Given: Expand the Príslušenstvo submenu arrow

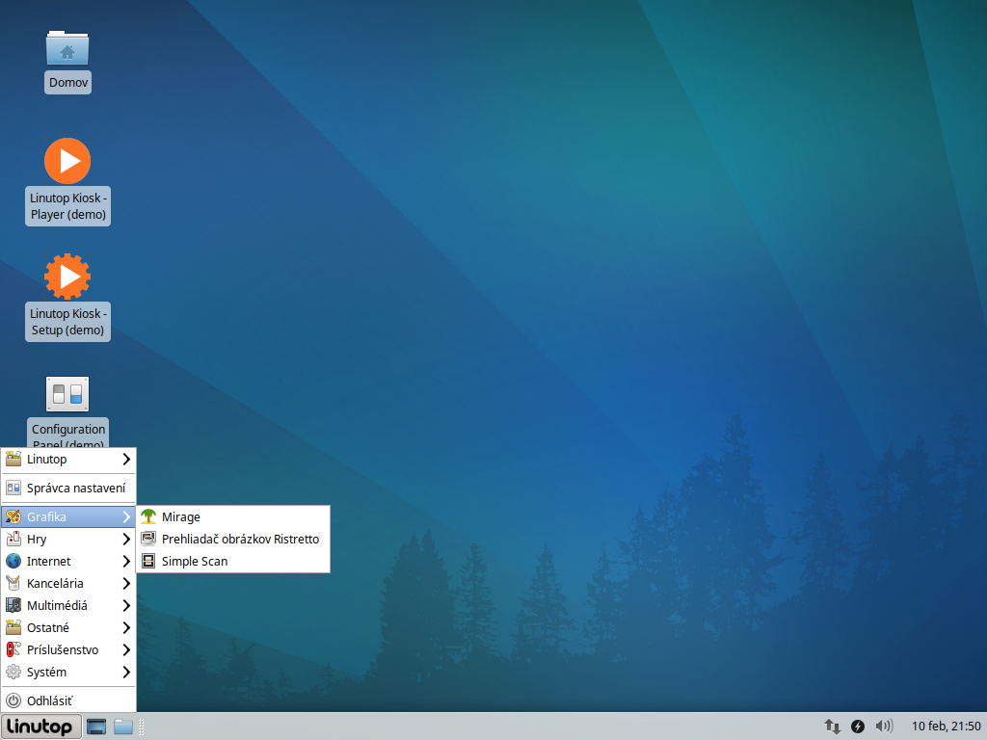Looking at the screenshot, I should (x=126, y=649).
